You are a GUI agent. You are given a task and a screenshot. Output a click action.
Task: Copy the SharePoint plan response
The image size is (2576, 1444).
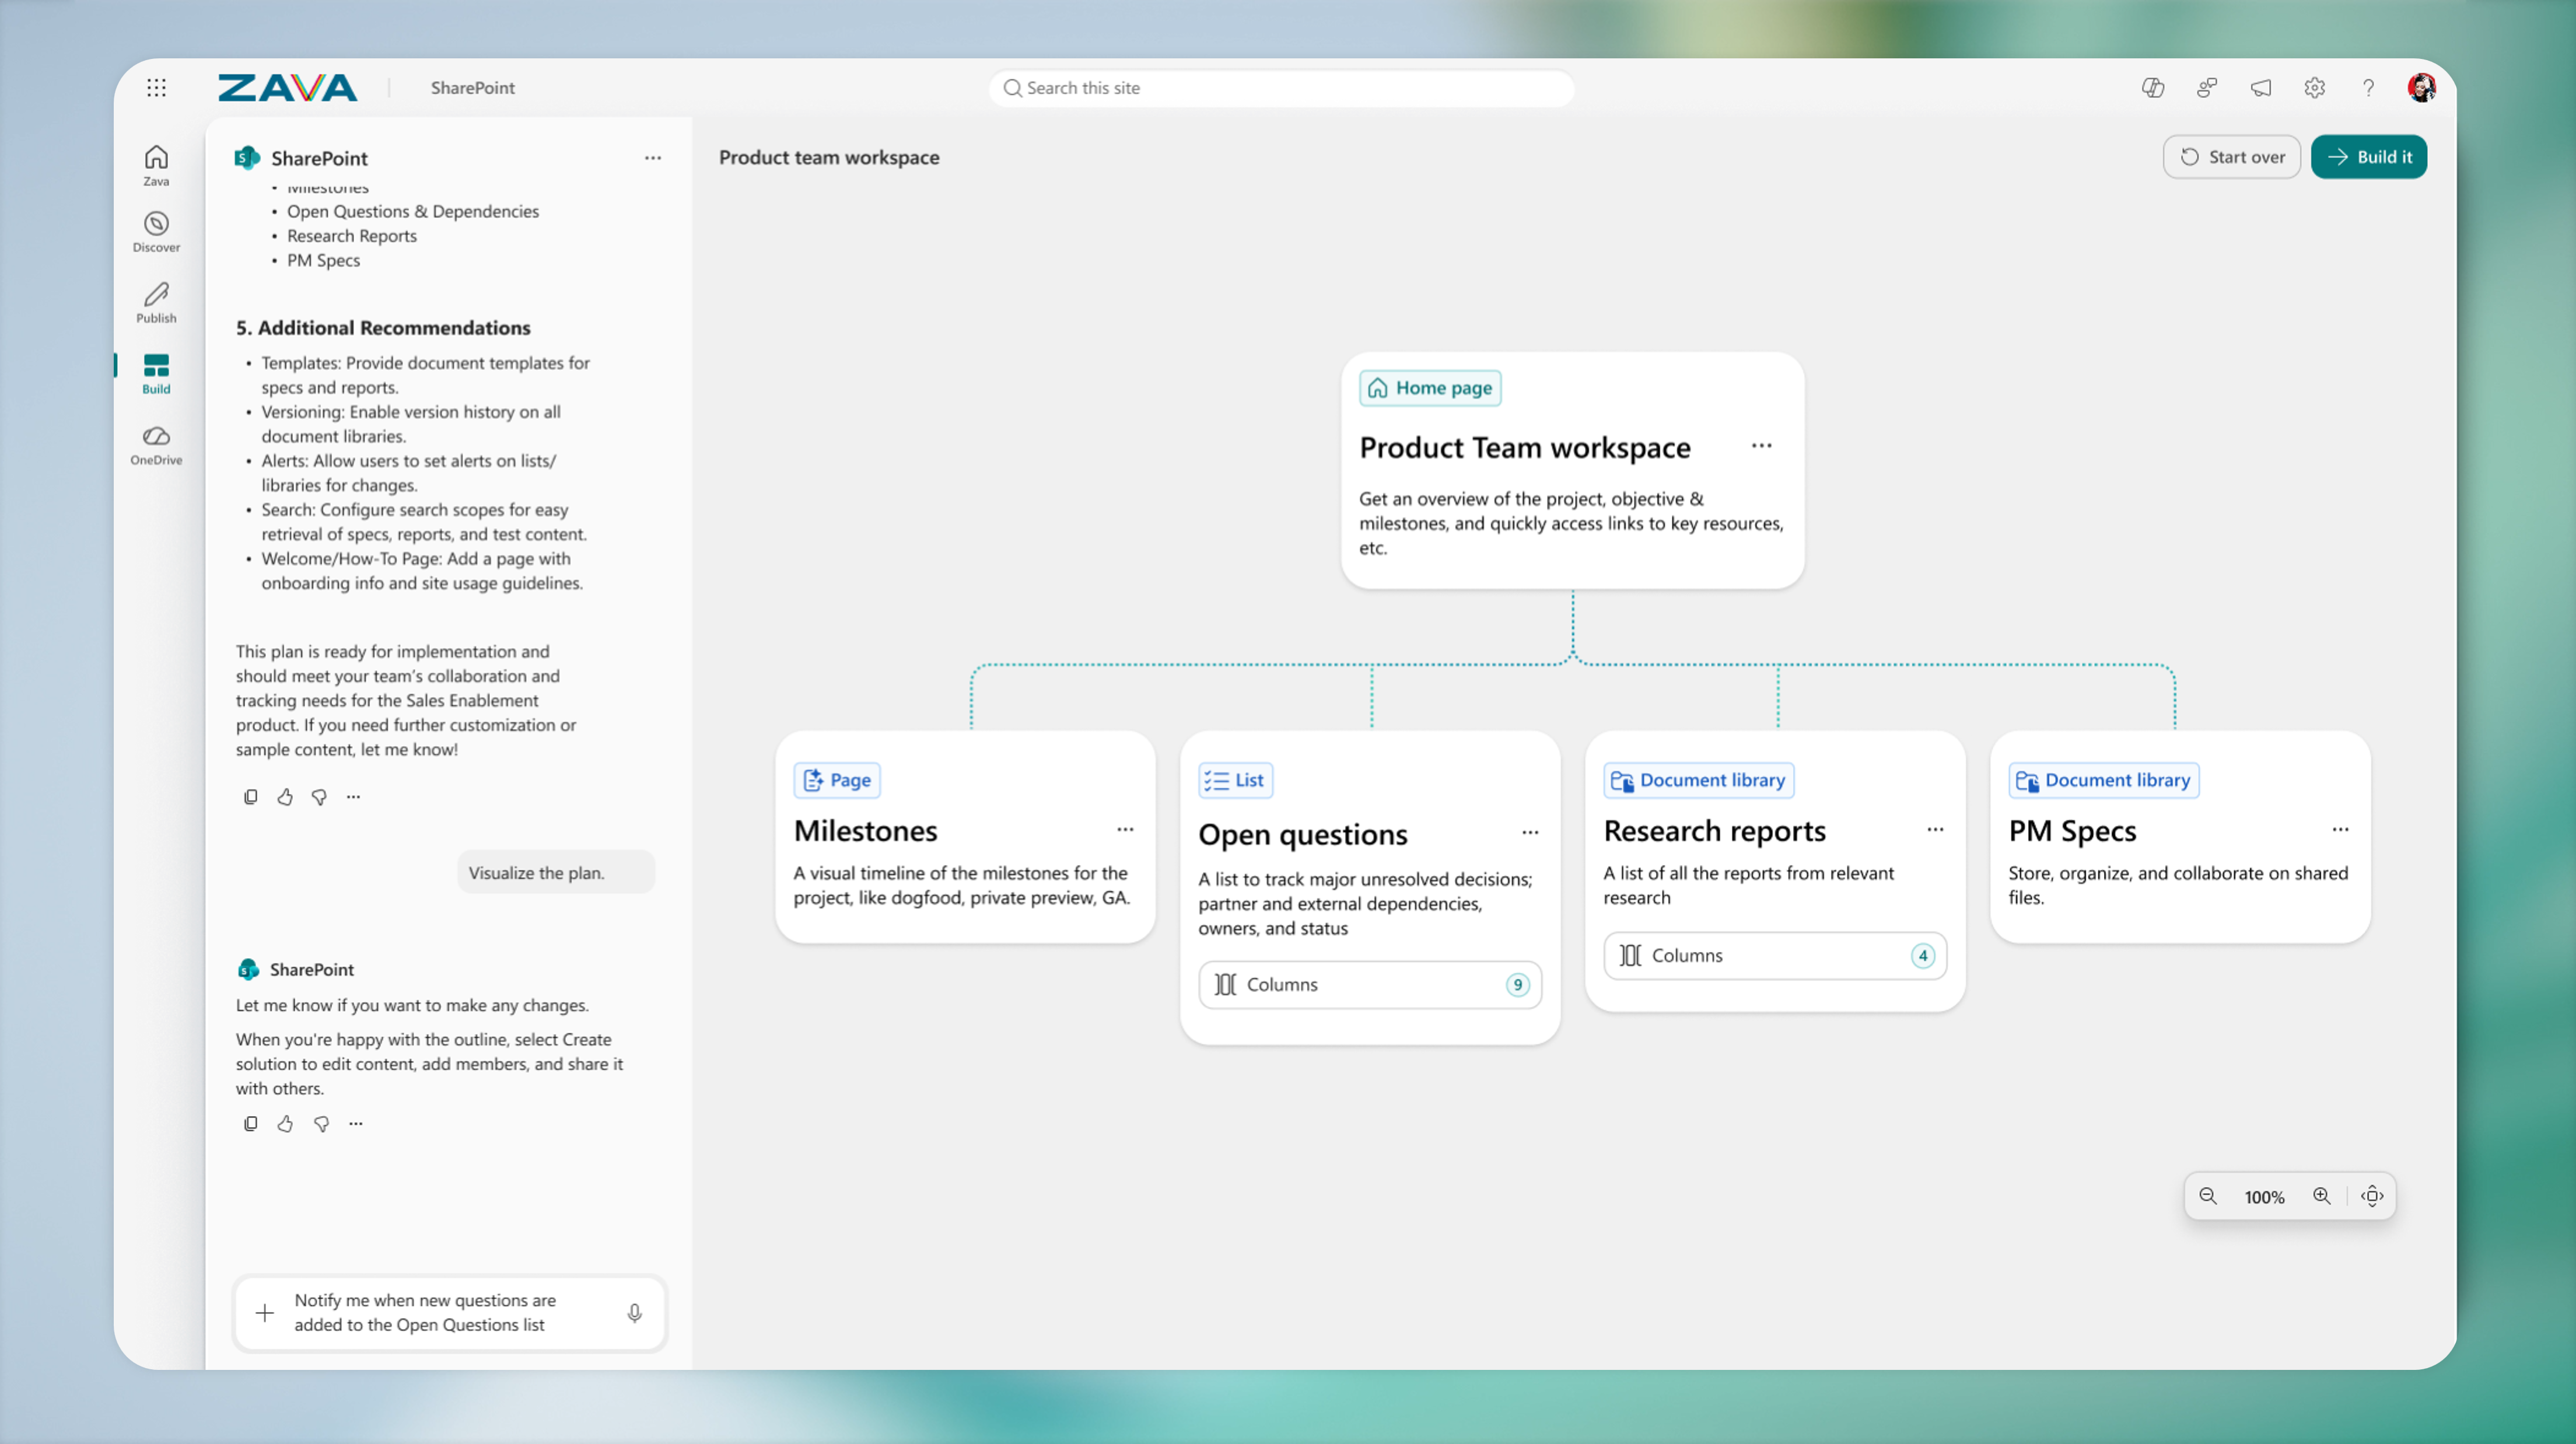coord(251,796)
